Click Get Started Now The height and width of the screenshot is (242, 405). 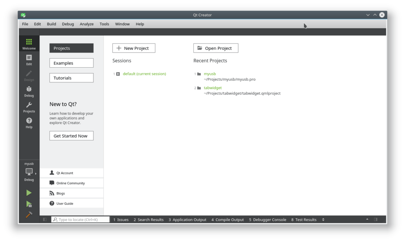[72, 136]
